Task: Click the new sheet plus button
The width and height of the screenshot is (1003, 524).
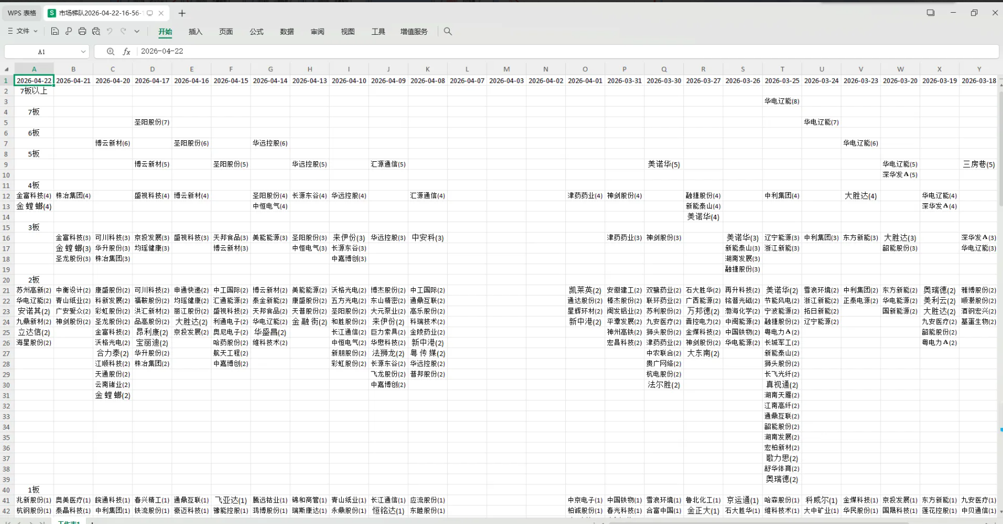Action: pos(92,521)
